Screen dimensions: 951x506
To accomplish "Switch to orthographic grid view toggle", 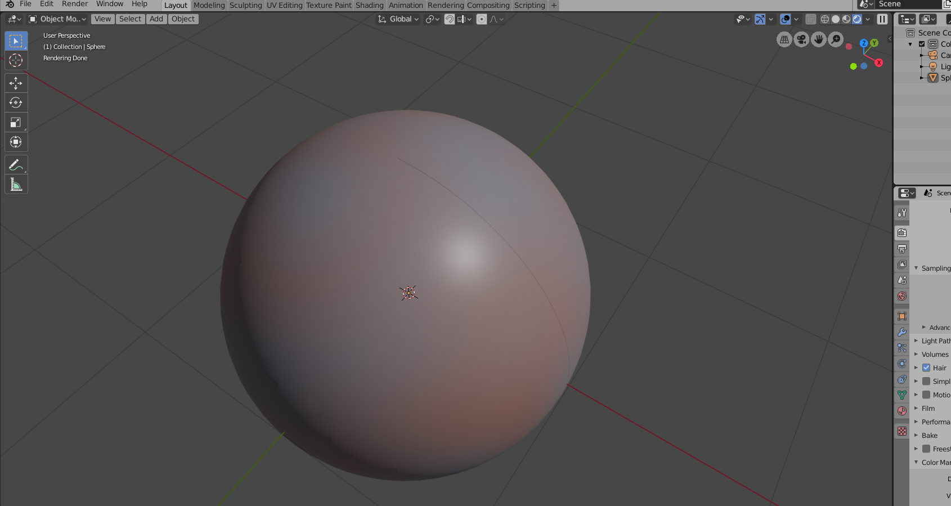I will click(x=784, y=39).
